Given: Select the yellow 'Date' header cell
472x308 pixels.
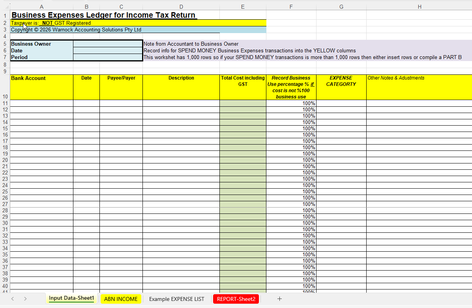Looking at the screenshot, I should 86,87.
